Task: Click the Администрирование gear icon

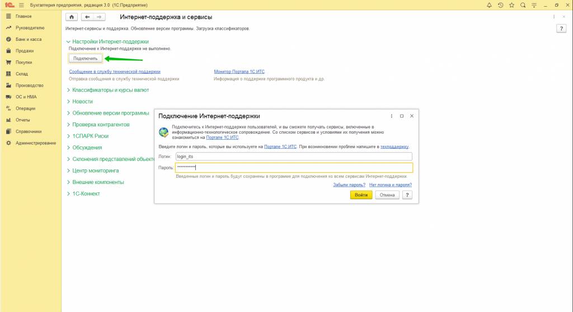Action: 8,143
